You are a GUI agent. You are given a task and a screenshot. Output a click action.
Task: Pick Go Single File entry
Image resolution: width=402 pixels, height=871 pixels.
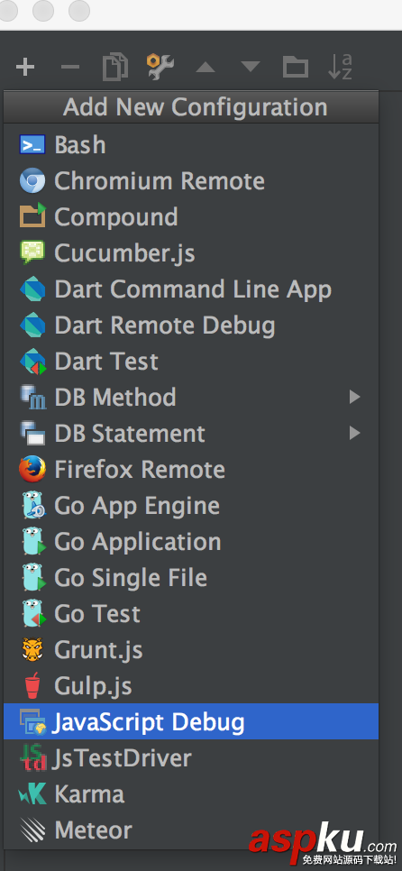coord(191,578)
